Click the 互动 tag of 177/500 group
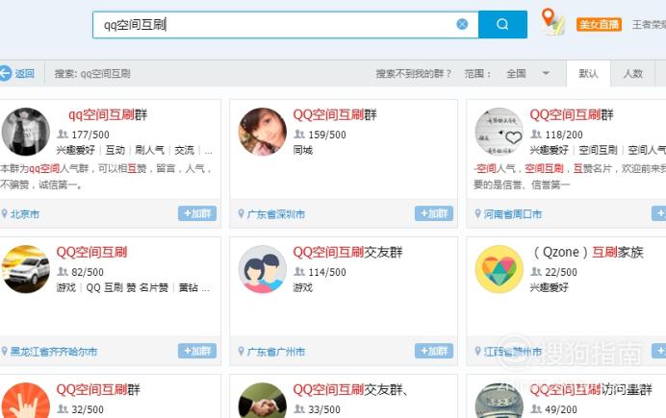 click(x=115, y=150)
